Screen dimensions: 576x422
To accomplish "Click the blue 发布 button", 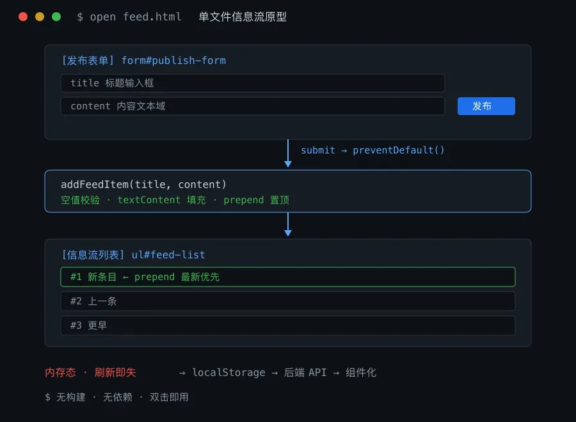I will tap(486, 106).
